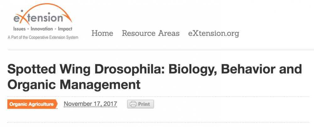The height and width of the screenshot is (127, 314).
Task: Click the Issues Innovation Impact tagline
Action: click(x=43, y=29)
